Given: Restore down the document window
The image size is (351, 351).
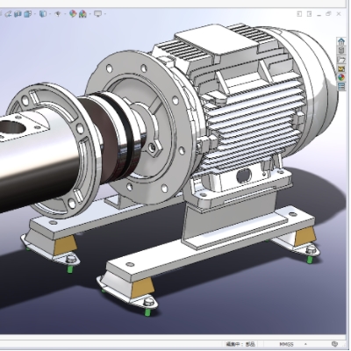Looking at the screenshot, I should pyautogui.click(x=328, y=13).
